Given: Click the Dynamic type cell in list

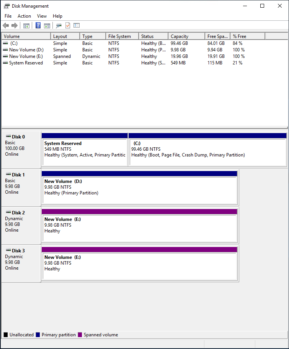Looking at the screenshot, I should click(x=91, y=56).
